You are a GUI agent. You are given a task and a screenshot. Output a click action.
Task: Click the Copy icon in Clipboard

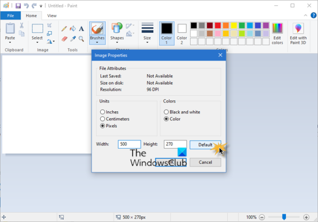[21, 33]
